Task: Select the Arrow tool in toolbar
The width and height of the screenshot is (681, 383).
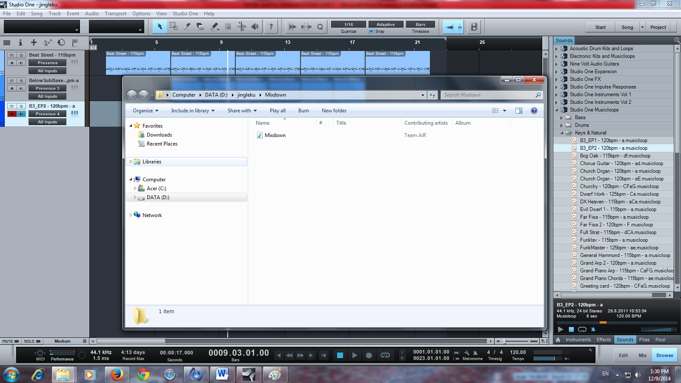Action: click(x=160, y=27)
